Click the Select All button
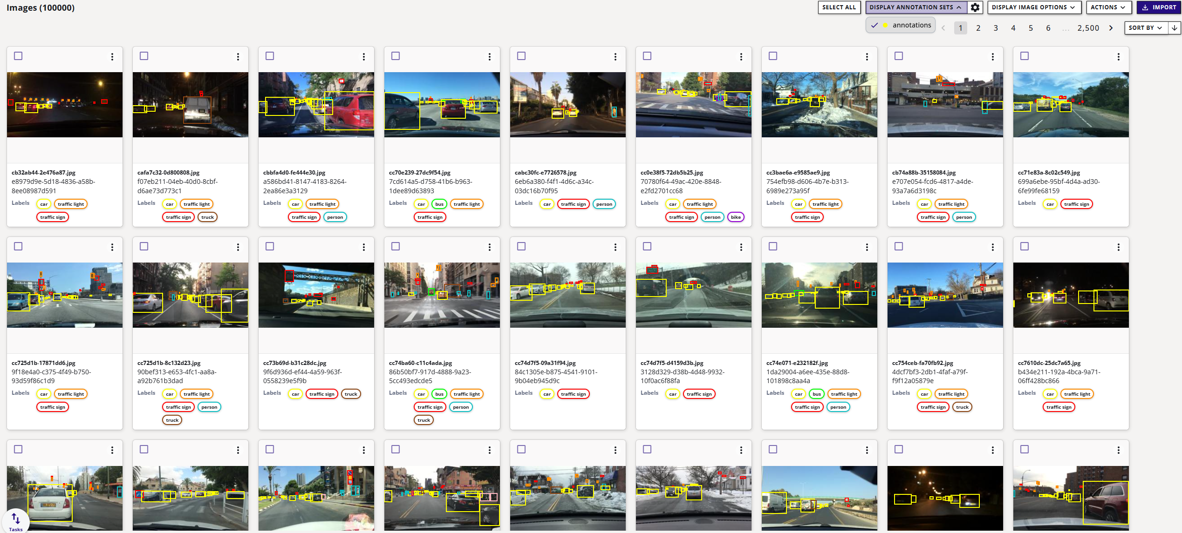This screenshot has height=533, width=1182. pyautogui.click(x=839, y=7)
